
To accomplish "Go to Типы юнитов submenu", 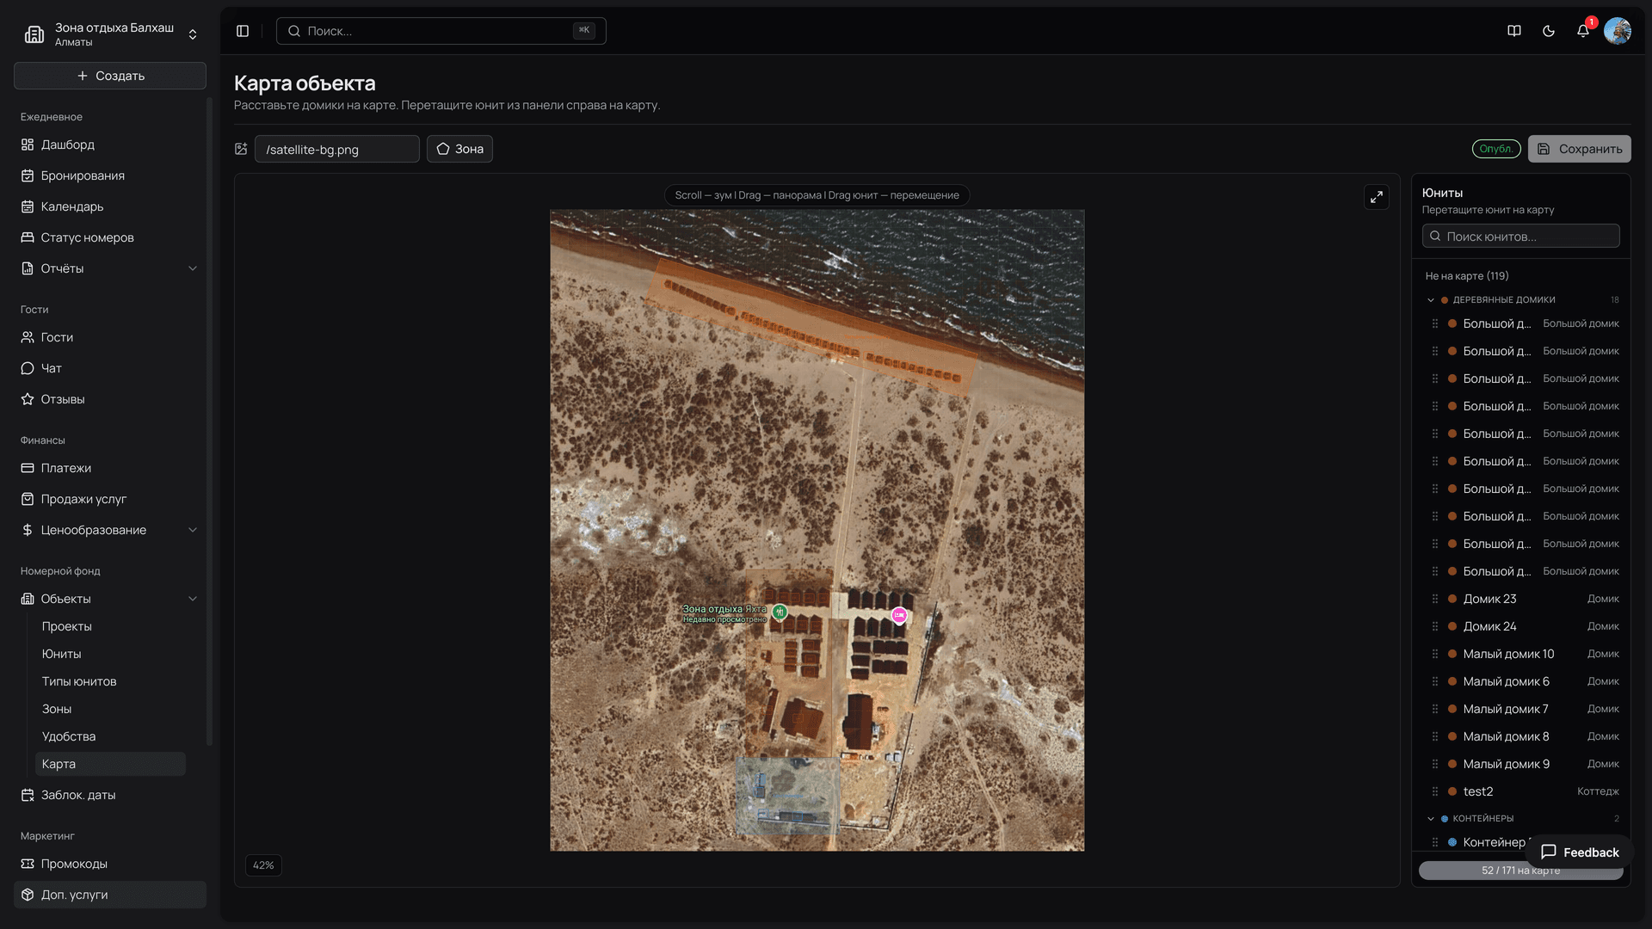I will pyautogui.click(x=79, y=681).
